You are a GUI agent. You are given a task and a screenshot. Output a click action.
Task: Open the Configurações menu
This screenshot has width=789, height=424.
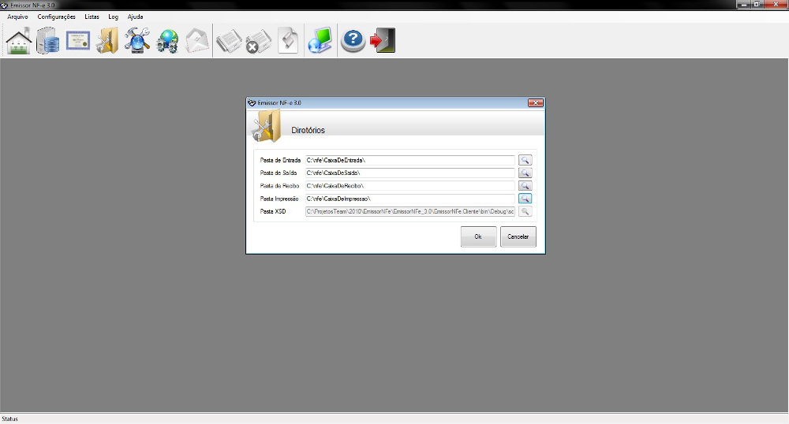(x=56, y=17)
